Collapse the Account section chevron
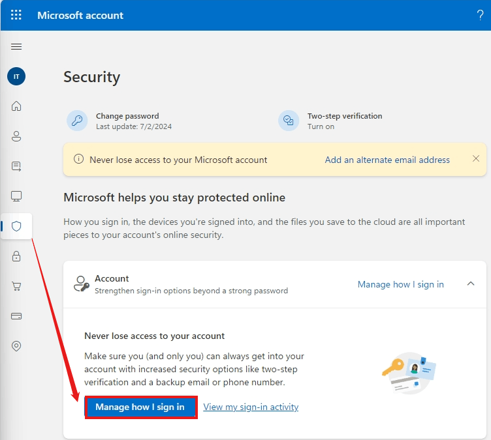Screen dimensions: 491x440 tap(471, 284)
